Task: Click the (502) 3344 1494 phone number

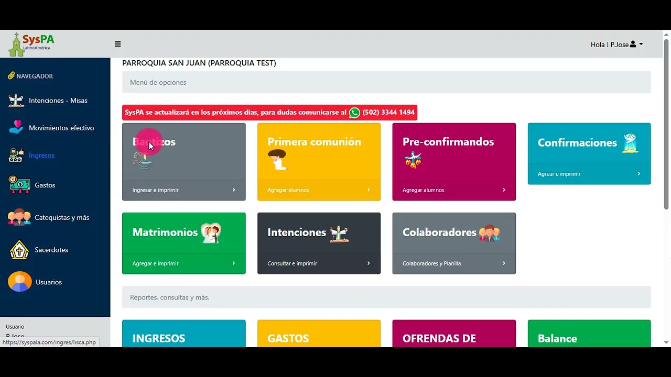Action: pos(388,113)
